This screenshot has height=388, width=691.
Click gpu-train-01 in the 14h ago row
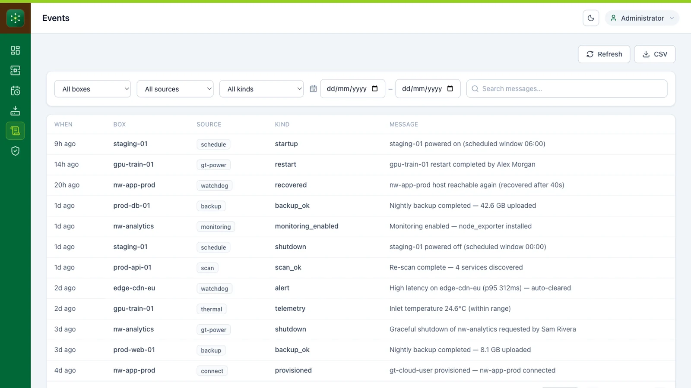[x=133, y=164]
